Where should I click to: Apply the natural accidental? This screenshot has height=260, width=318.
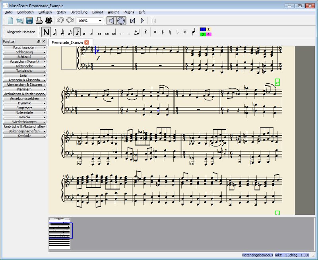point(170,32)
